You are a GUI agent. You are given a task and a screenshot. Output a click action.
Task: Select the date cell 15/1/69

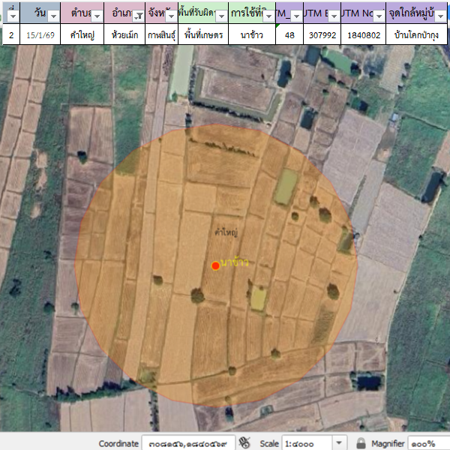(x=40, y=34)
